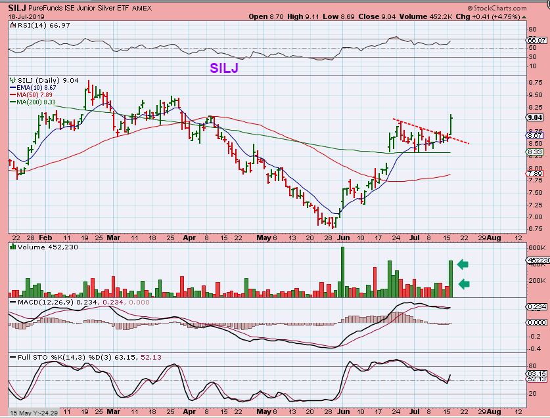Click the 7.89 MA(50) axis tag

pyautogui.click(x=536, y=173)
